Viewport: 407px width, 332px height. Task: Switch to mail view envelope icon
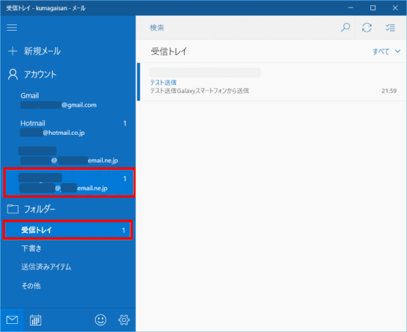pos(12,320)
